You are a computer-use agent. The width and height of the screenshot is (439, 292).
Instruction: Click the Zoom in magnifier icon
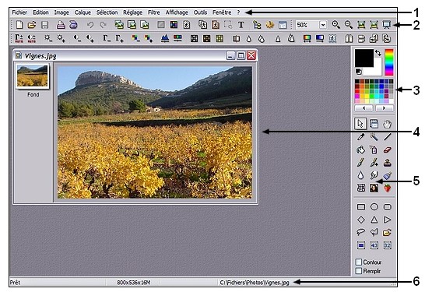pyautogui.click(x=335, y=25)
